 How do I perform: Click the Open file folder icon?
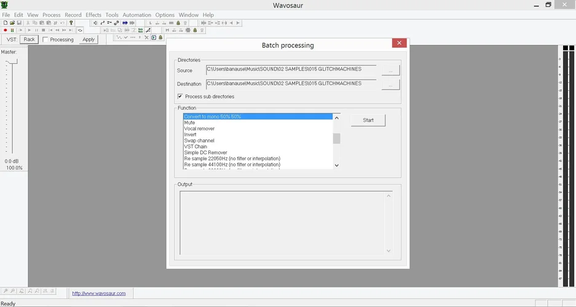pos(12,23)
